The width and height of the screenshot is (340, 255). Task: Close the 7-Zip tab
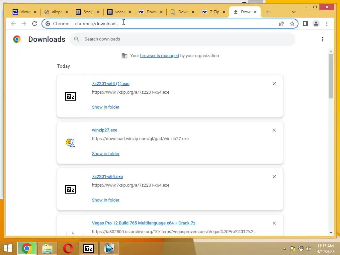224,12
